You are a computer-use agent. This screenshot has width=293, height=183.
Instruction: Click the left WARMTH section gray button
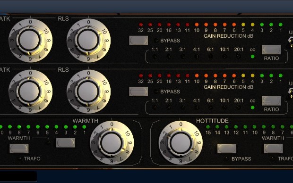point(66,143)
